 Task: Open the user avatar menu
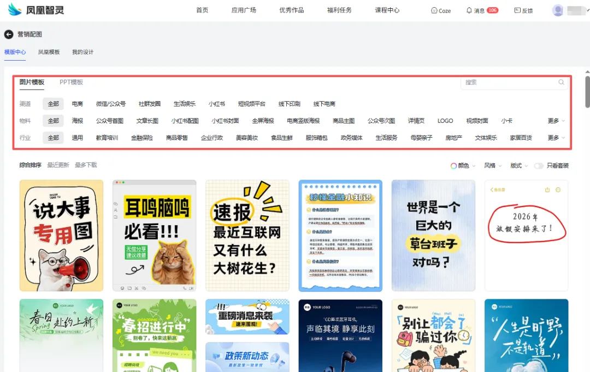coord(558,10)
